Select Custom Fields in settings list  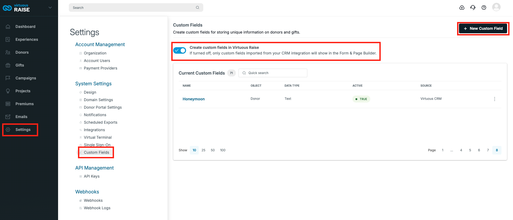click(x=97, y=152)
